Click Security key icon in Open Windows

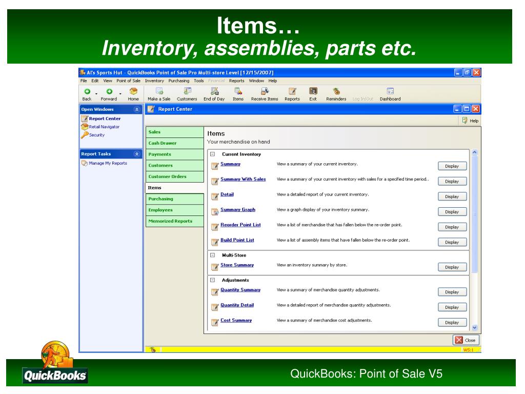(x=85, y=135)
